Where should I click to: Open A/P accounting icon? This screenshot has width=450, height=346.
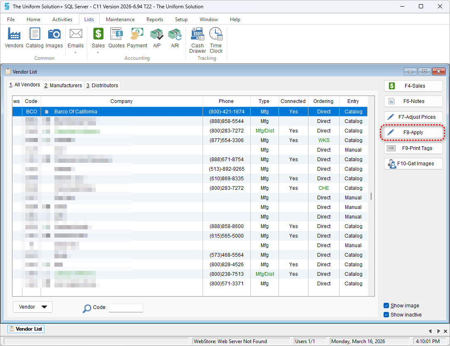157,38
